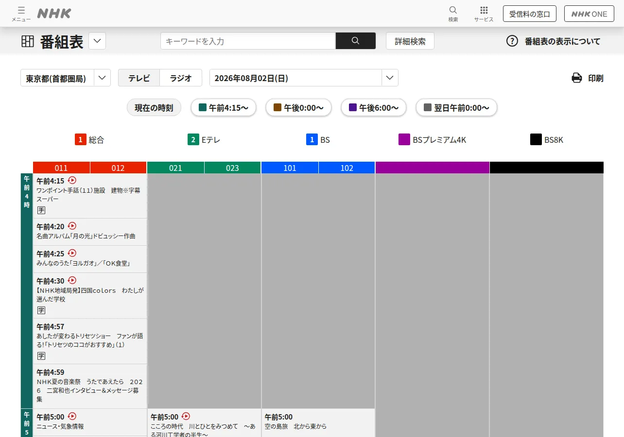Play icon beside 午前4:30 program
Image resolution: width=624 pixels, height=437 pixels.
(x=72, y=280)
